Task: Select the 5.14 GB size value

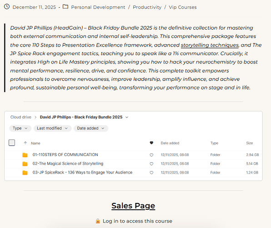Action: pyautogui.click(x=252, y=164)
